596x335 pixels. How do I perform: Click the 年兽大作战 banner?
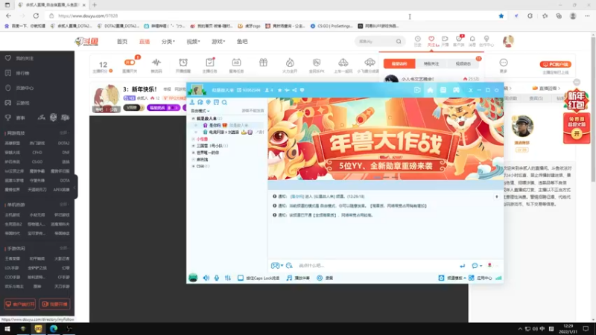385,138
